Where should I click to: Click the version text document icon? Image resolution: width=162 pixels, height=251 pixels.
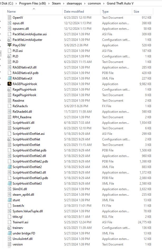coord(9,244)
